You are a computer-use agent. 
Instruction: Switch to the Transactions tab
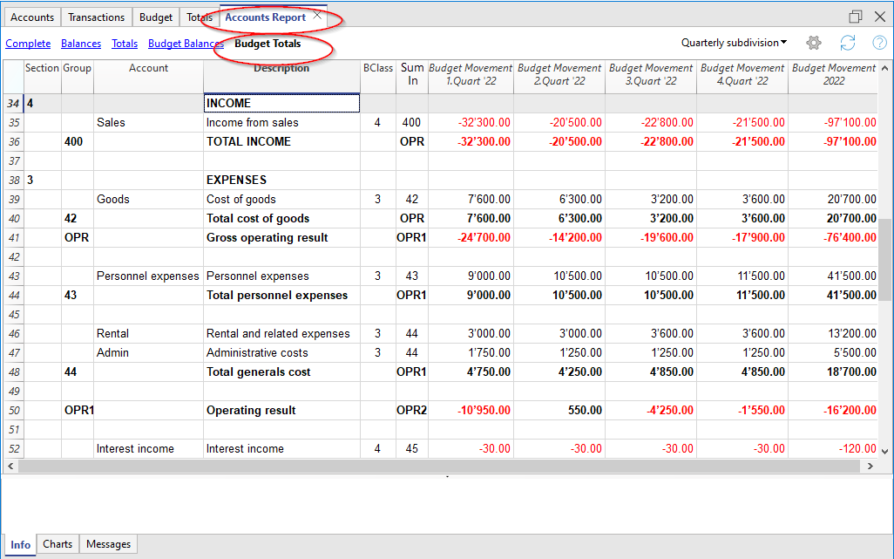[x=96, y=17]
